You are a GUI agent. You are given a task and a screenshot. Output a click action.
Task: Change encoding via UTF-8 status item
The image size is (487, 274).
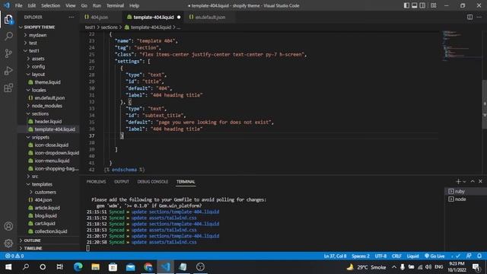click(x=380, y=256)
